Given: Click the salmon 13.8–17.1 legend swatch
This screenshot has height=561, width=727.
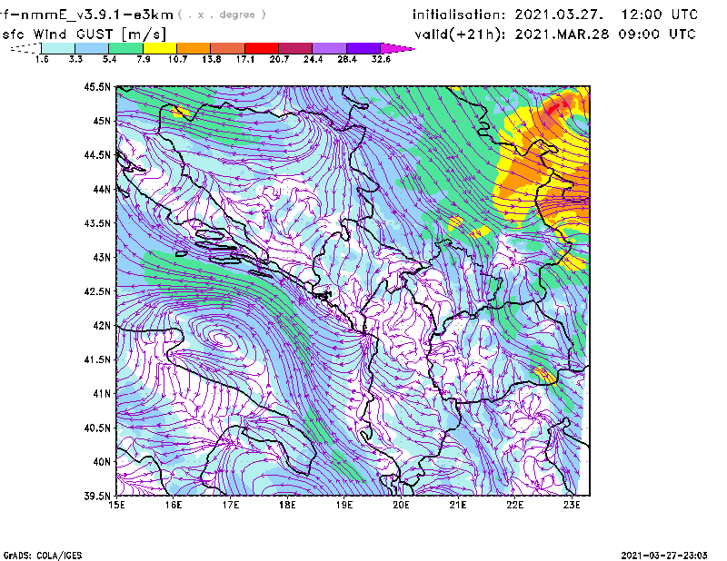Looking at the screenshot, I should tap(228, 48).
